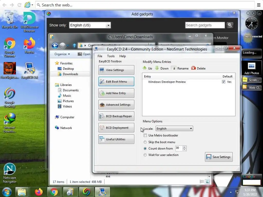Open Pictures library in explorer
Viewport: 263px width, 197px height.
click(x=68, y=101)
